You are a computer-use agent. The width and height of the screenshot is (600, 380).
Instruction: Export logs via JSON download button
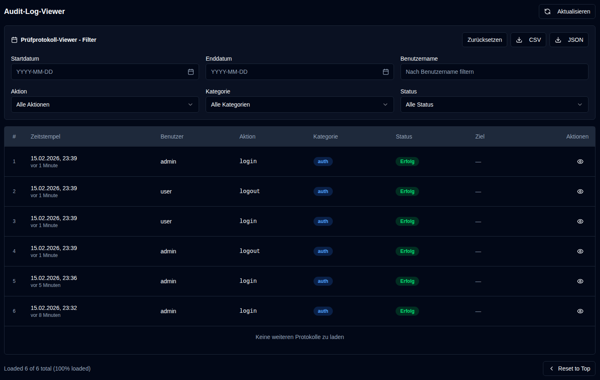point(568,40)
